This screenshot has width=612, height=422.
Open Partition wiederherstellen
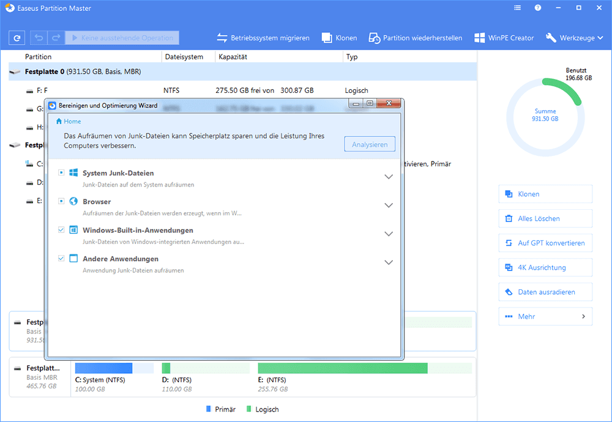(x=416, y=38)
